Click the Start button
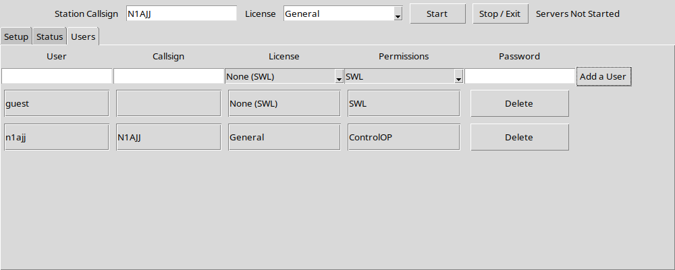This screenshot has width=675, height=270. tap(437, 13)
